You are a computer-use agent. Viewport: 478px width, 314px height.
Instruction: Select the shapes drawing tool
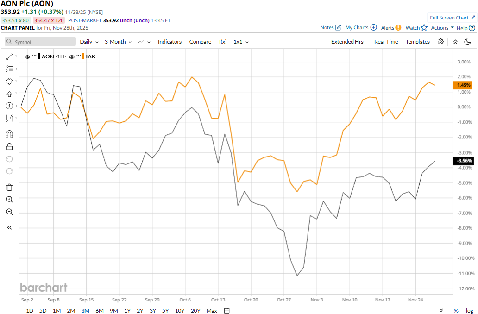9,82
